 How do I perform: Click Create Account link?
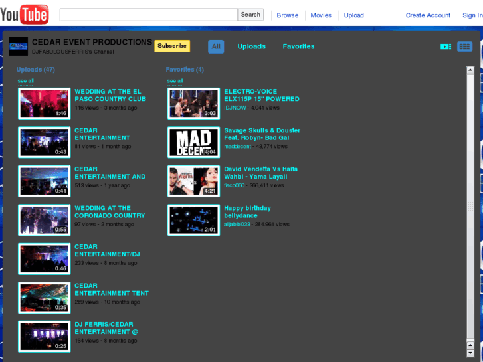[x=428, y=15]
